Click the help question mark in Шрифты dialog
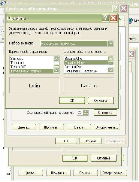 (x=105, y=18)
